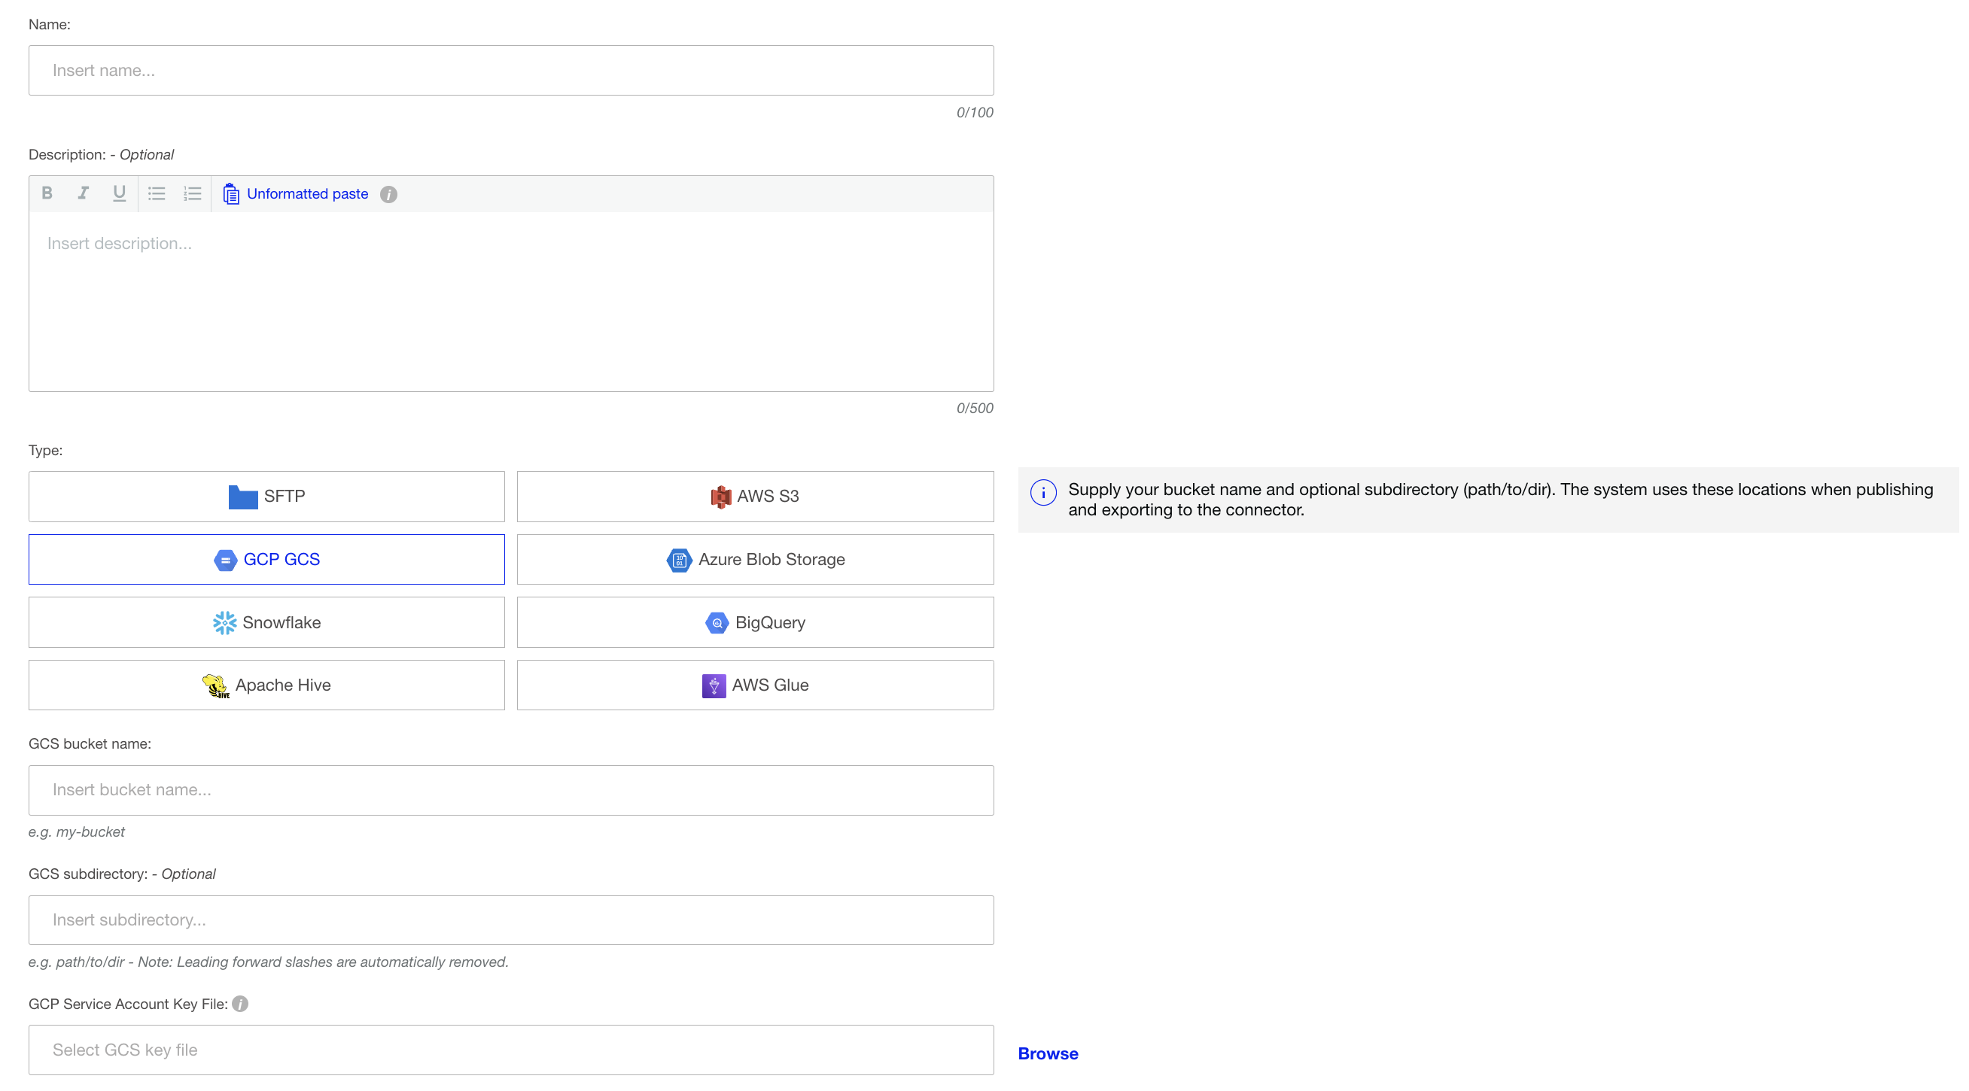Toggle bold formatting in description toolbar
The image size is (1969, 1091).
47,193
